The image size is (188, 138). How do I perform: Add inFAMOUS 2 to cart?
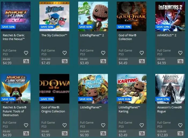coord(181,61)
